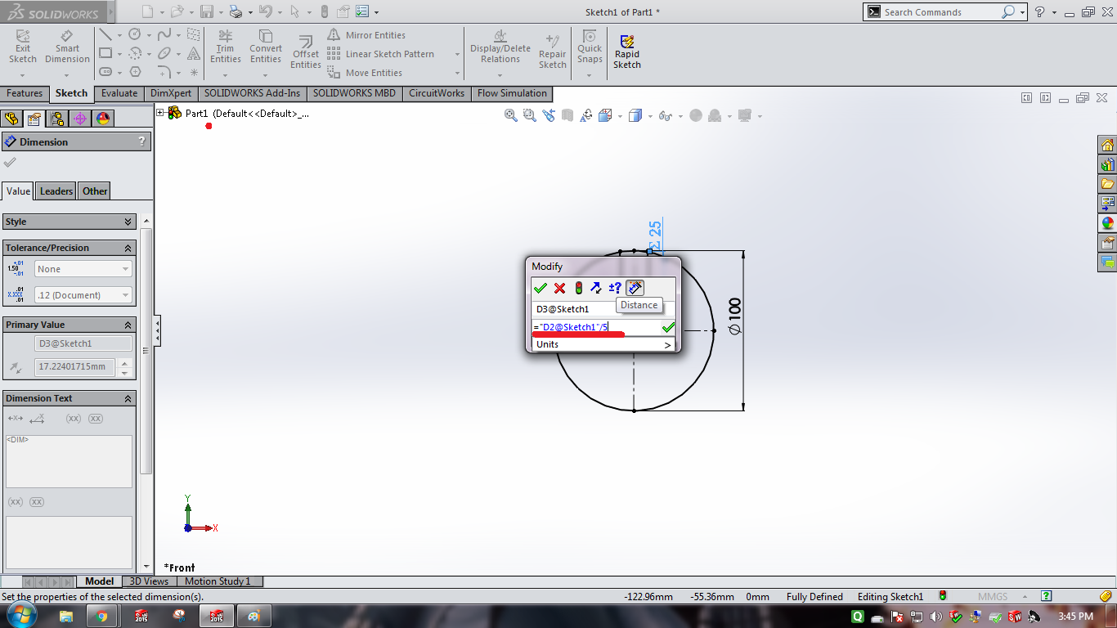Open the DimXpertManager tab icon
Viewport: 1117px width, 628px height.
(x=79, y=119)
